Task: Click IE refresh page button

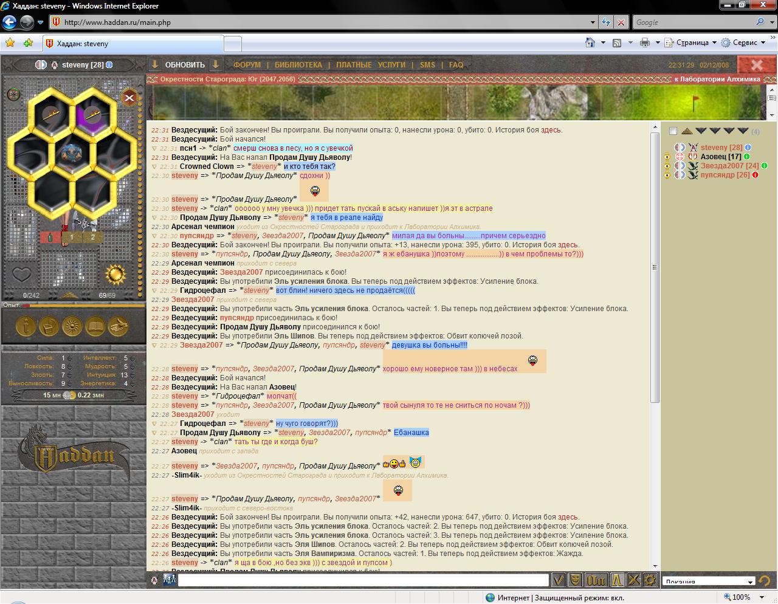Action: pos(606,22)
